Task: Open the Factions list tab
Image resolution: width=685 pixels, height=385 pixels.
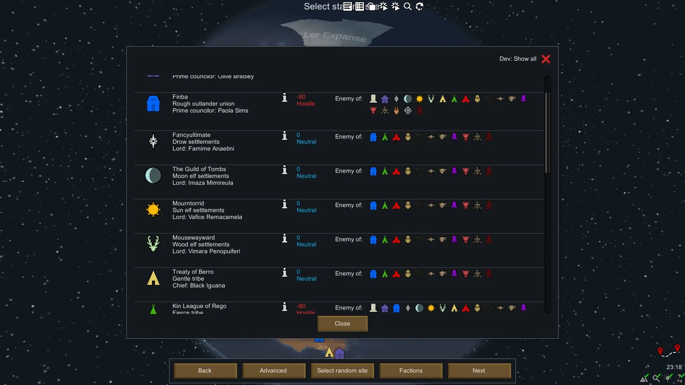Action: point(411,370)
